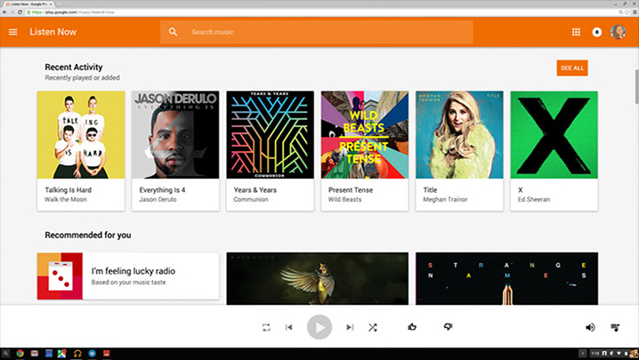
Task: Open Meghan Trainor Title album cover
Action: coord(459,135)
